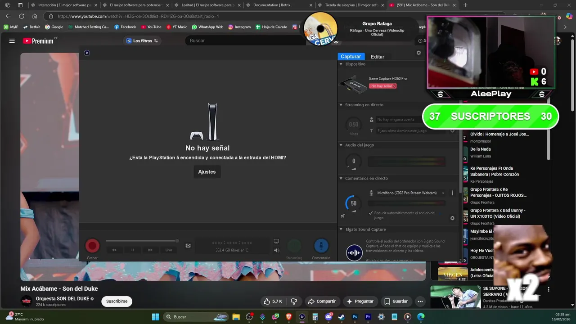Reload the page with the refresh icon
The width and height of the screenshot is (576, 324).
[x=21, y=16]
